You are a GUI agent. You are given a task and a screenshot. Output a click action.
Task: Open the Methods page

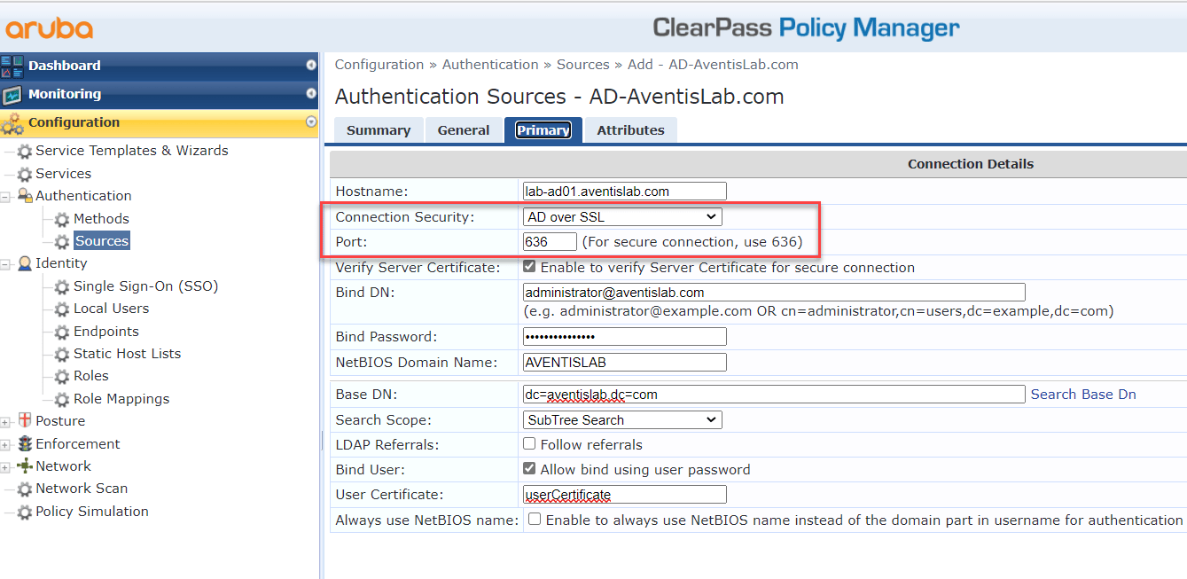coord(101,219)
